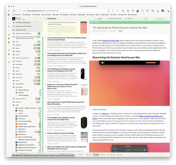Collapse the feed sidebar using the chevron icon
Viewport: 176px width, 165px height.
[x=41, y=19]
